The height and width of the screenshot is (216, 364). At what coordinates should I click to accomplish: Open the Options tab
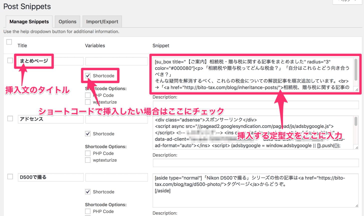point(67,22)
